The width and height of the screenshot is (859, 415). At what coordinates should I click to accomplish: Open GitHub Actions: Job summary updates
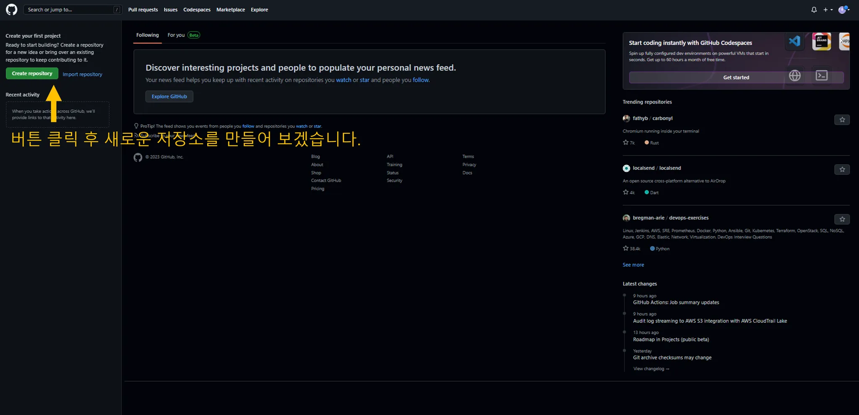click(676, 302)
